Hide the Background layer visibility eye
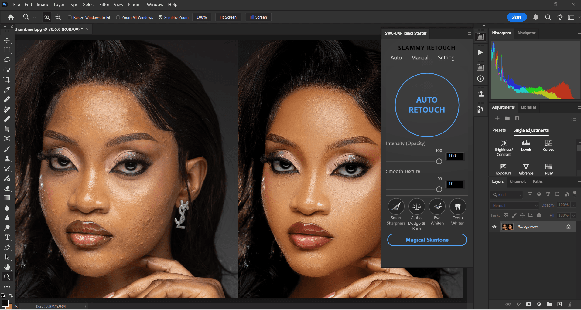This screenshot has width=581, height=310. tap(494, 227)
